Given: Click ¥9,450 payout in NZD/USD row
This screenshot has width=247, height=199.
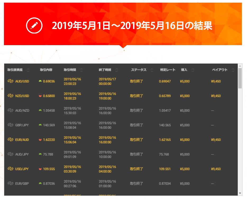Looking at the screenshot, I should tap(216, 96).
